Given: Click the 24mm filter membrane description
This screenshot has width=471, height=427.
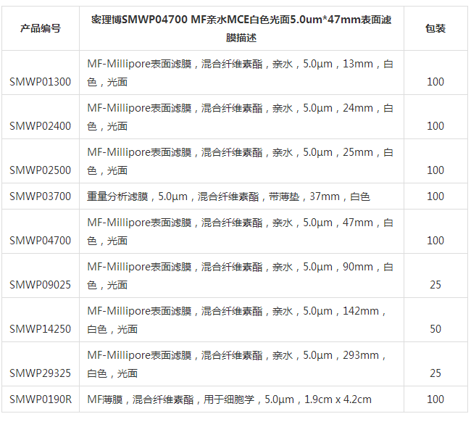Looking at the screenshot, I should click(240, 117).
